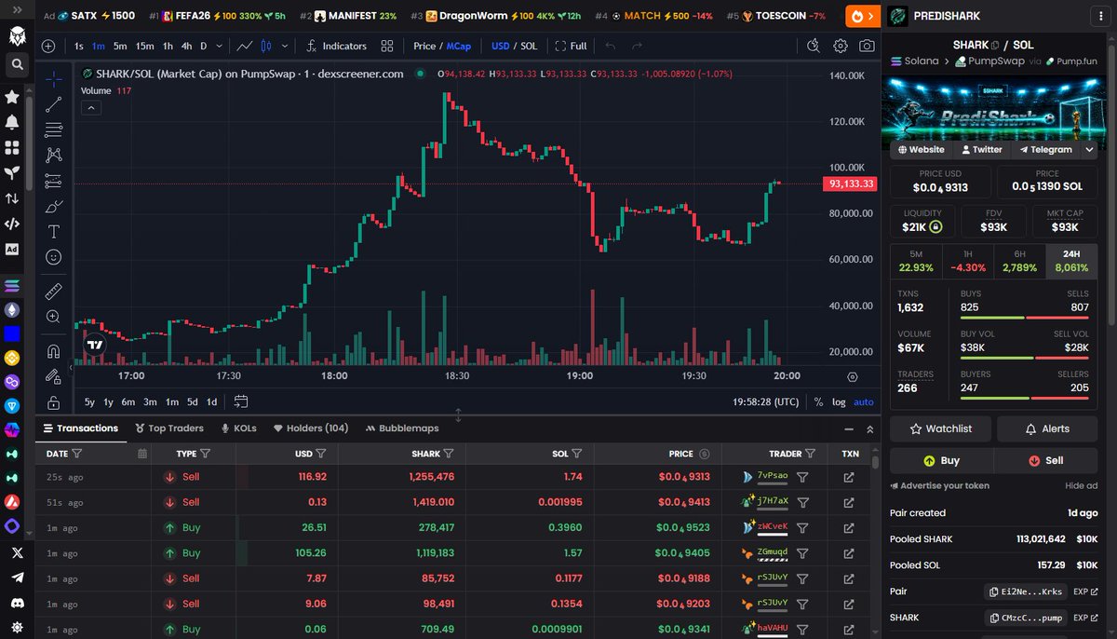This screenshot has height=639, width=1117.
Task: Expand the transactions panel upward
Action: [x=870, y=428]
